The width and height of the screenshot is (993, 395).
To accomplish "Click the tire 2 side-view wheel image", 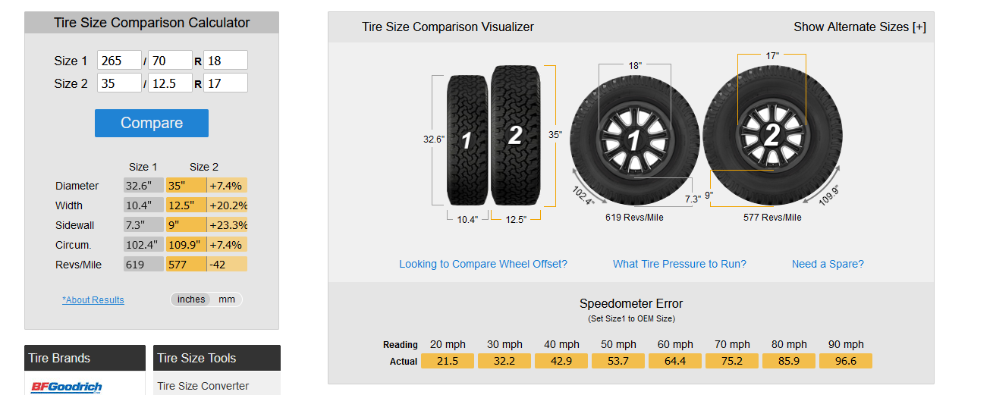I will pyautogui.click(x=773, y=135).
